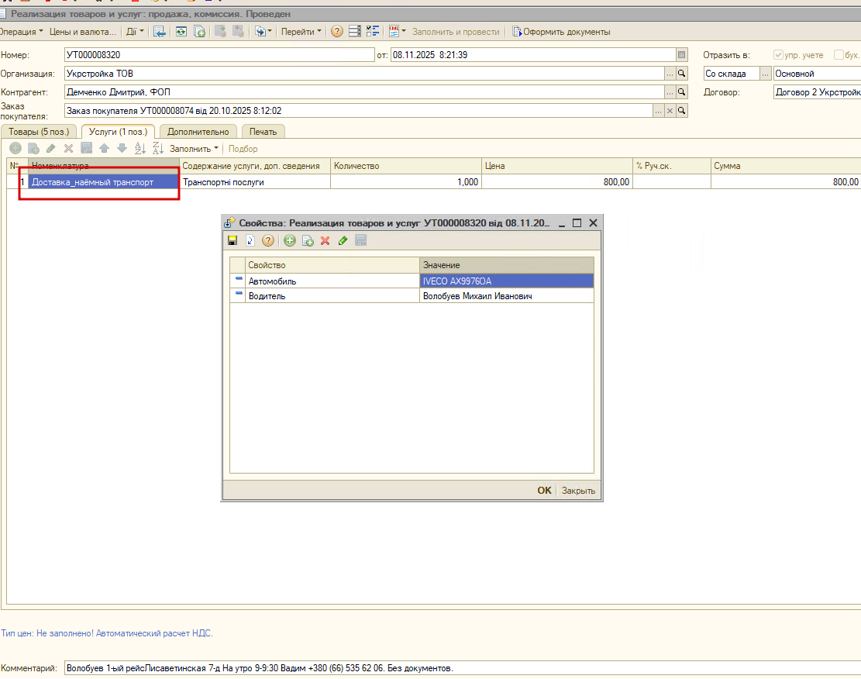Toggle the бух. checkbox

(839, 54)
